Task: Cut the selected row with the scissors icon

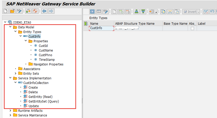Action: click(170, 12)
